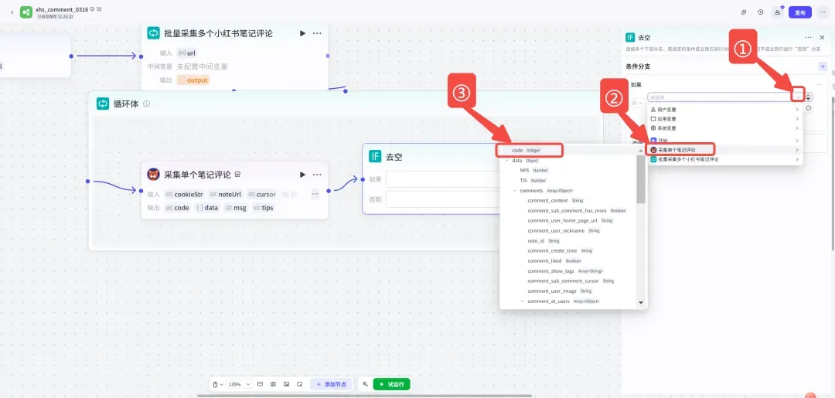Click variable list scrollbar up arrow
835x398 pixels.
click(x=641, y=151)
